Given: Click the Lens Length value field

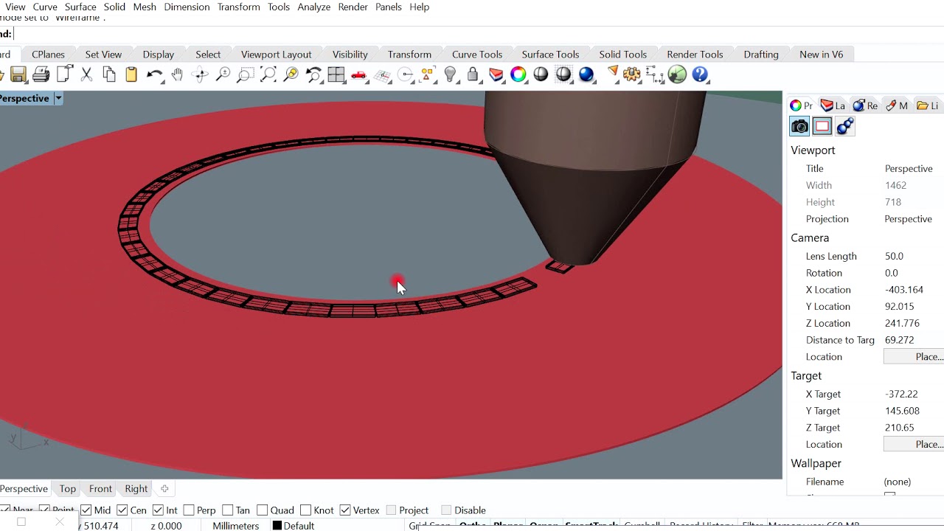Looking at the screenshot, I should point(913,257).
